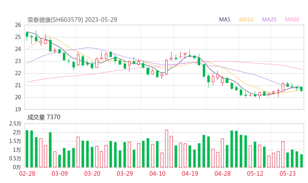Click the 22 price axis label
This screenshot has width=308, height=183.
click(18, 73)
